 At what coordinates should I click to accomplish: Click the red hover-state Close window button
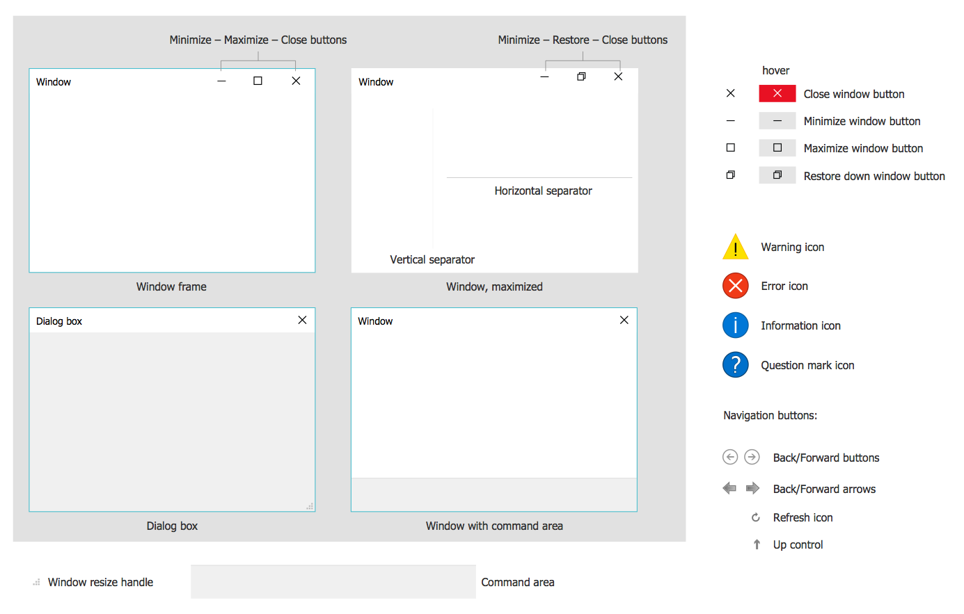(777, 93)
